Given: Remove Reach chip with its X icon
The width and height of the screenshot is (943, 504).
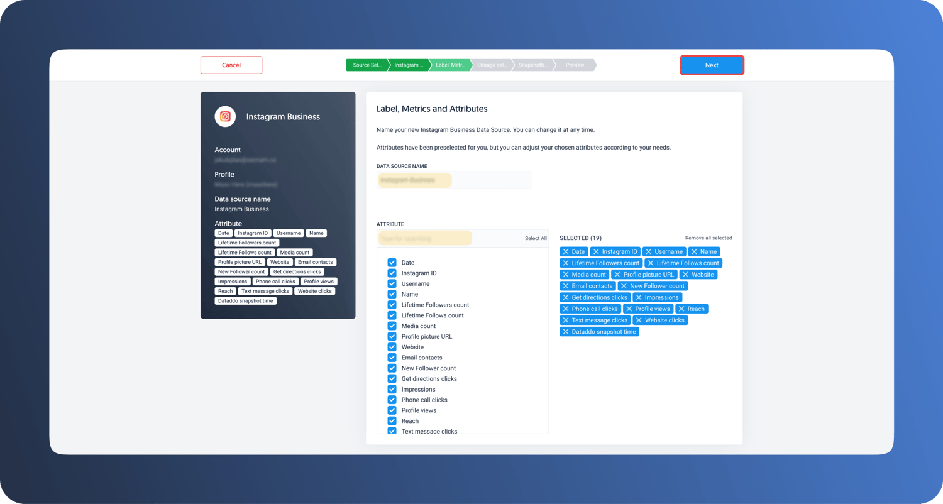Looking at the screenshot, I should 681,309.
